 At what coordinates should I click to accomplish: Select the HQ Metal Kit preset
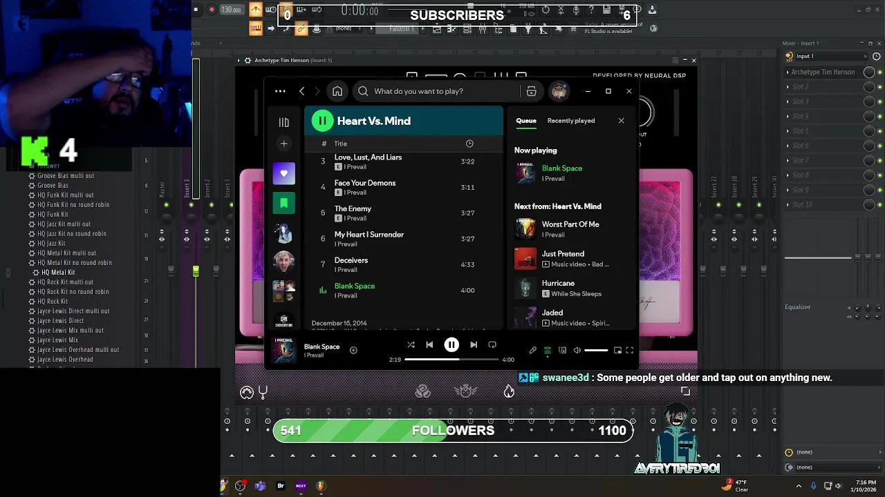point(58,273)
